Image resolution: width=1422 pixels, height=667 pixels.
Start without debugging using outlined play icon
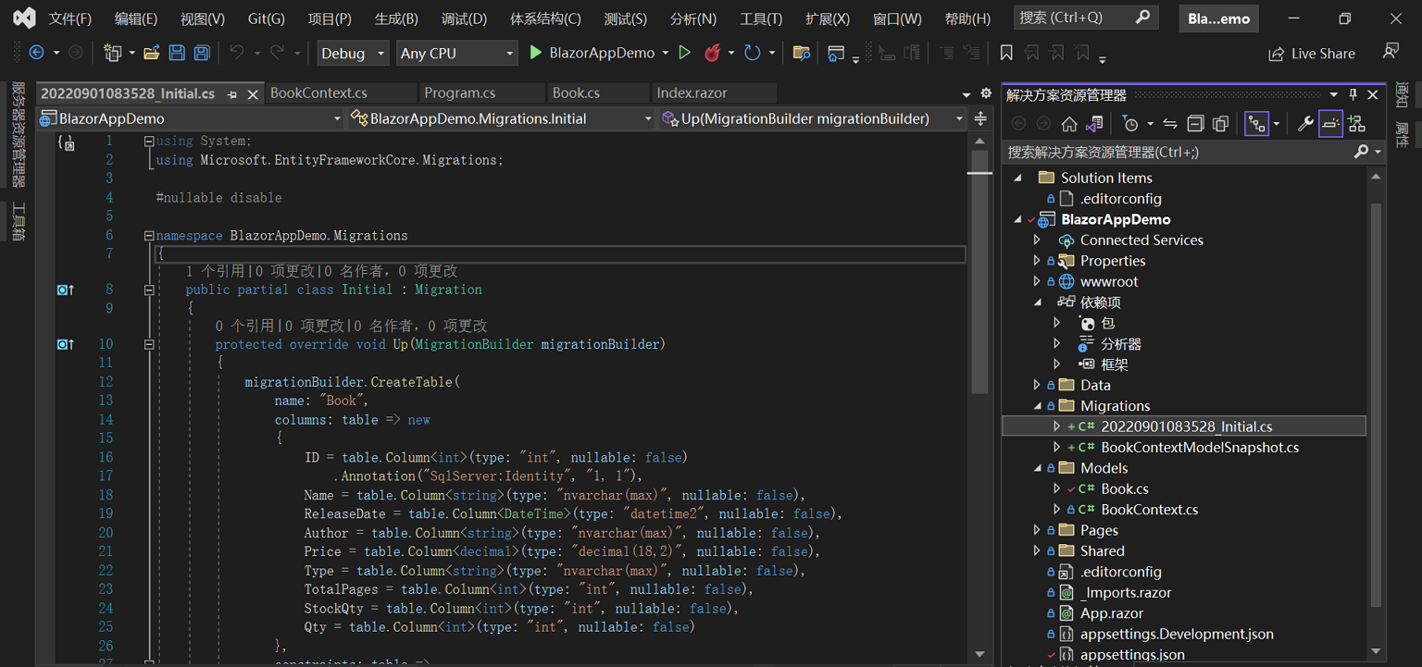[x=685, y=53]
